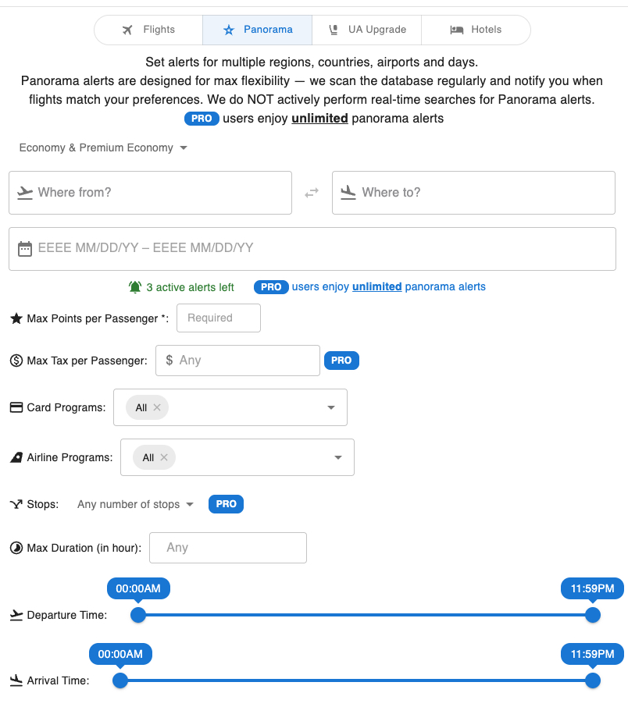
Task: Click the PRO badge next to Max Tax
Action: point(341,360)
